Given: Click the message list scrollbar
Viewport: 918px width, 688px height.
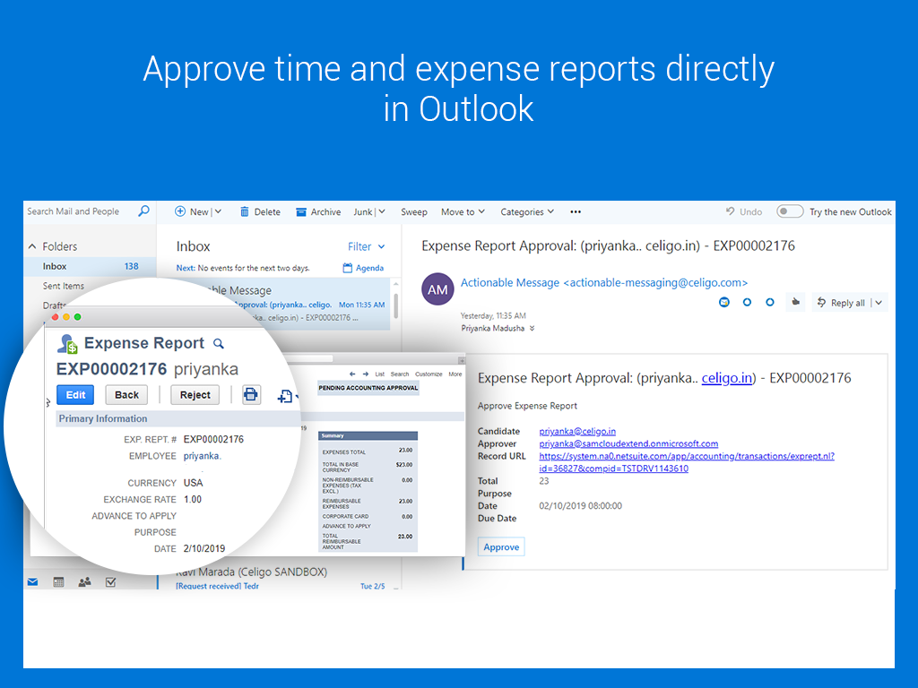Looking at the screenshot, I should point(396,305).
